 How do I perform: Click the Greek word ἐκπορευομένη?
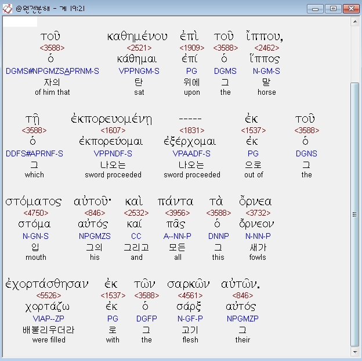pos(111,119)
